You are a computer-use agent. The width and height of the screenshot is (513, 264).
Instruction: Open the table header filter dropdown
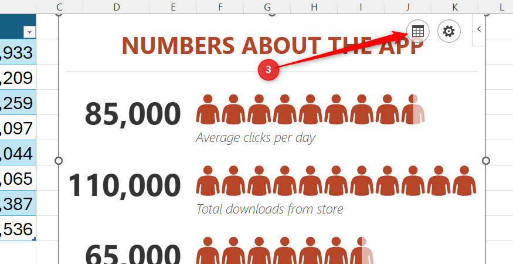point(30,32)
